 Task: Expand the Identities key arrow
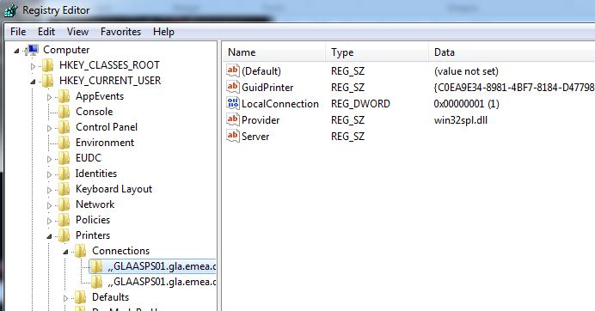click(49, 175)
